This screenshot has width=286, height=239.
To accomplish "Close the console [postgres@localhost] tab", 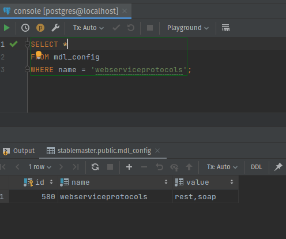I will (x=125, y=11).
